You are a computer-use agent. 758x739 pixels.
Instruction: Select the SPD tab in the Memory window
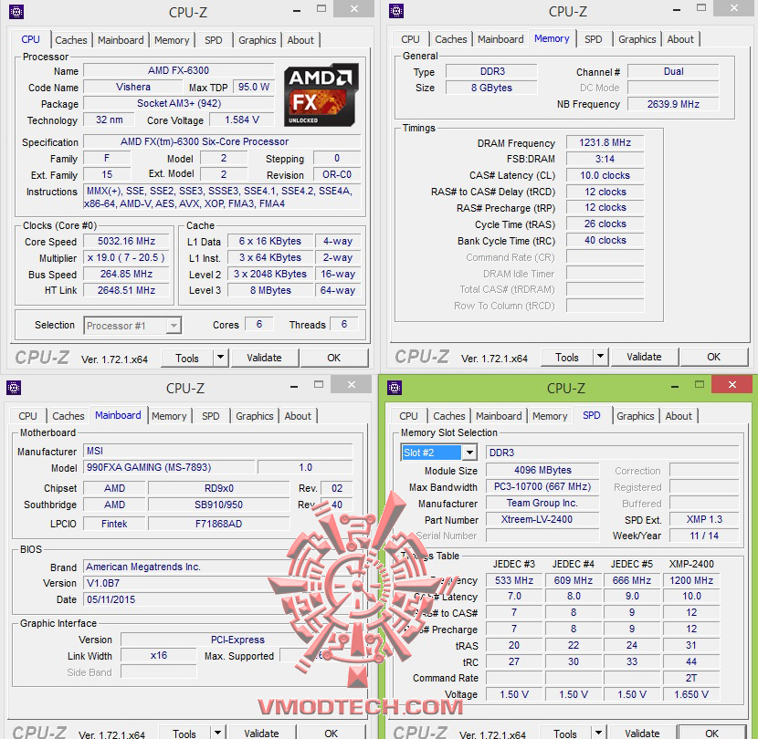[x=593, y=39]
